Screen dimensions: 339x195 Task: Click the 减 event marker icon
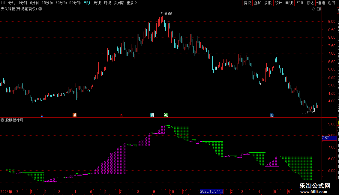click(x=166, y=115)
